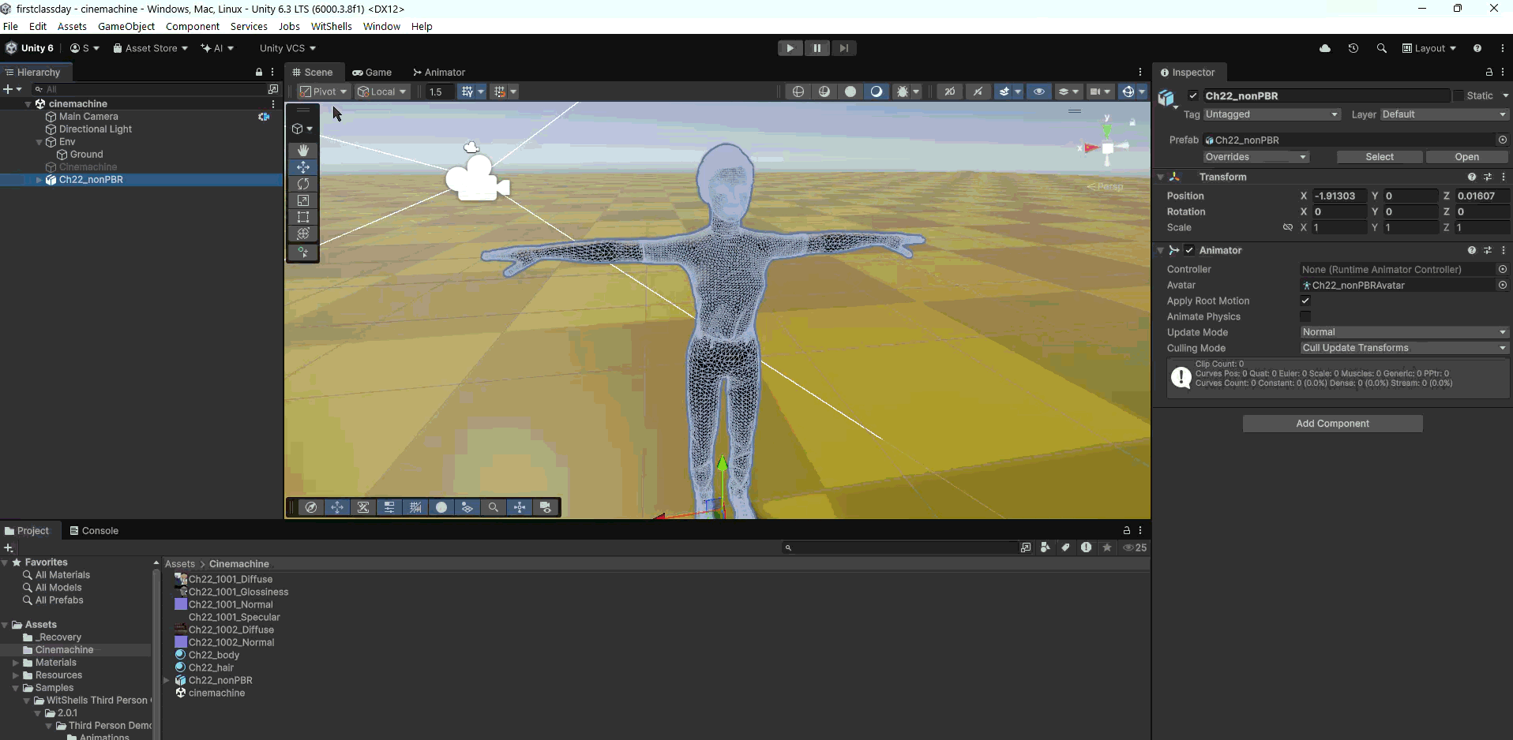Image resolution: width=1513 pixels, height=740 pixels.
Task: Open the Pivot mode dropdown
Action: 324,92
